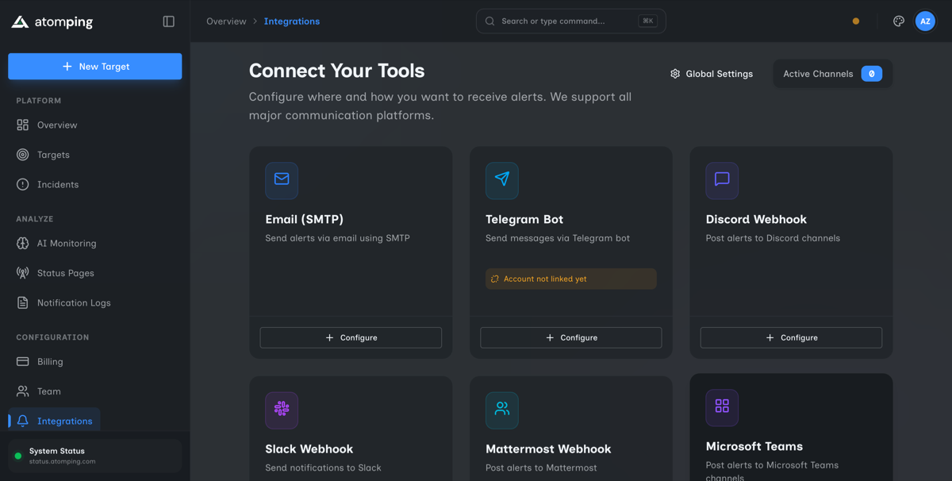Click the search or type command field
This screenshot has height=481, width=952.
pyautogui.click(x=570, y=21)
